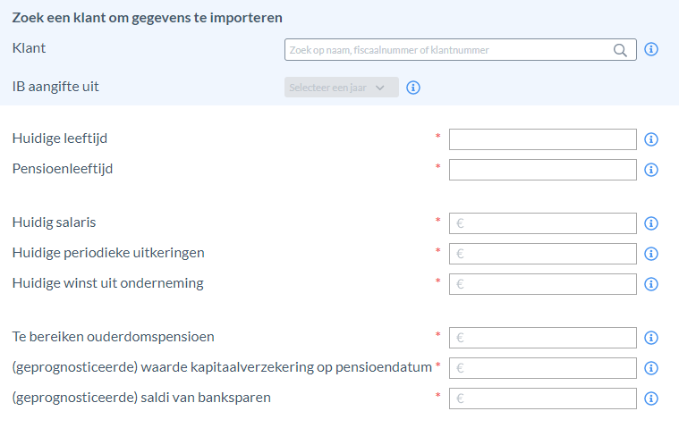
Task: Select the Huidige leeftijd input field
Action: coord(543,139)
